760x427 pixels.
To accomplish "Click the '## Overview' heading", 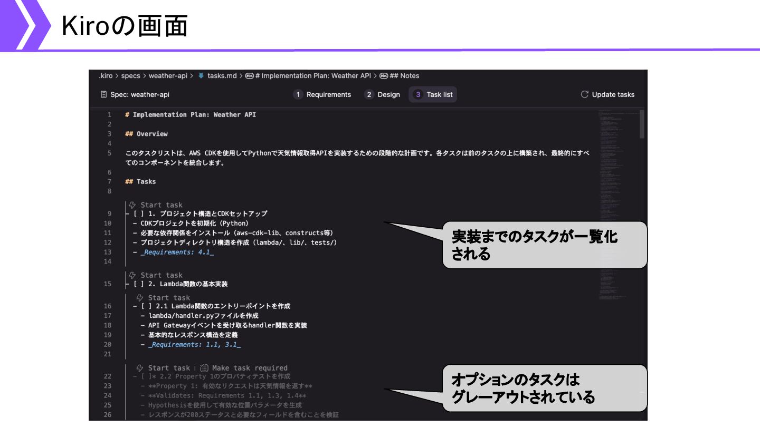I will (146, 134).
